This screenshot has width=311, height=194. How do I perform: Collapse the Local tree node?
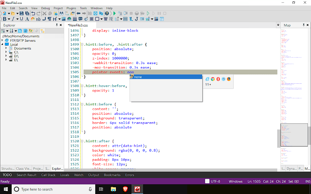(2, 44)
